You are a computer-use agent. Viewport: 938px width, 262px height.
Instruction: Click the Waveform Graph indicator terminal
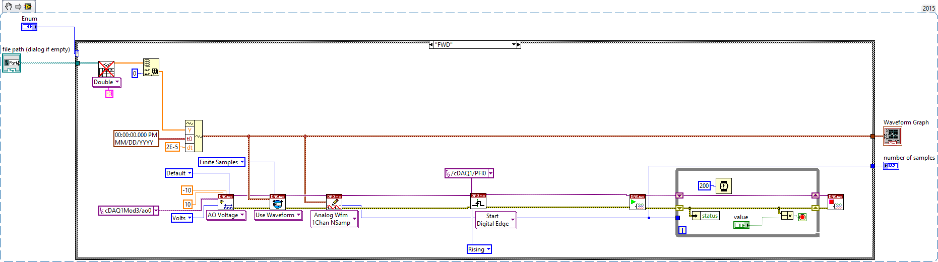892,136
